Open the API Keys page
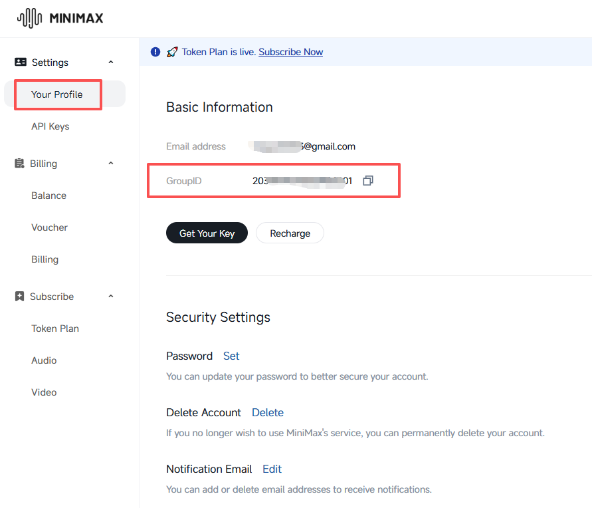592x508 pixels. 50,126
